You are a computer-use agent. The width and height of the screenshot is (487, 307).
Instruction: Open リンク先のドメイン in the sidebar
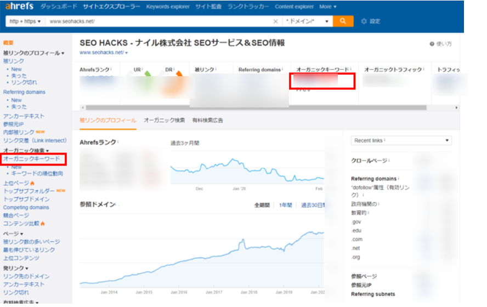[26, 276]
